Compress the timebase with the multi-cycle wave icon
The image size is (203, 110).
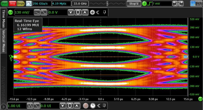coord(30,106)
